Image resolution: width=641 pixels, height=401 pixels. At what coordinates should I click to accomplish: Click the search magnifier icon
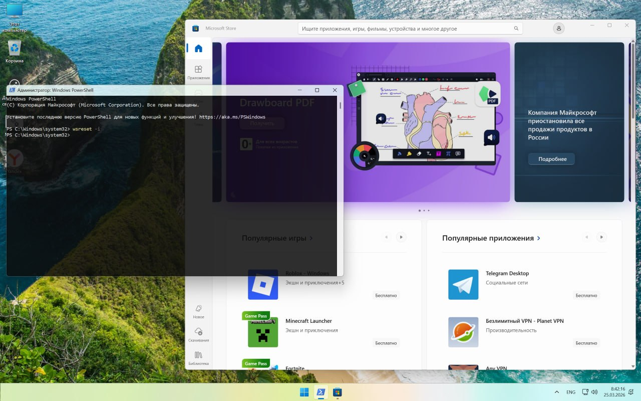(x=516, y=29)
